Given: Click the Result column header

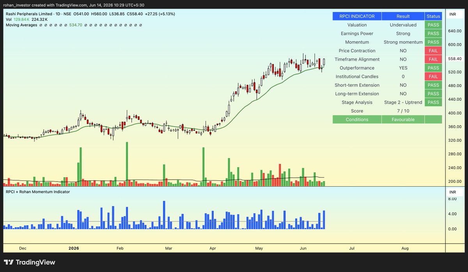Looking at the screenshot, I should [x=403, y=16].
